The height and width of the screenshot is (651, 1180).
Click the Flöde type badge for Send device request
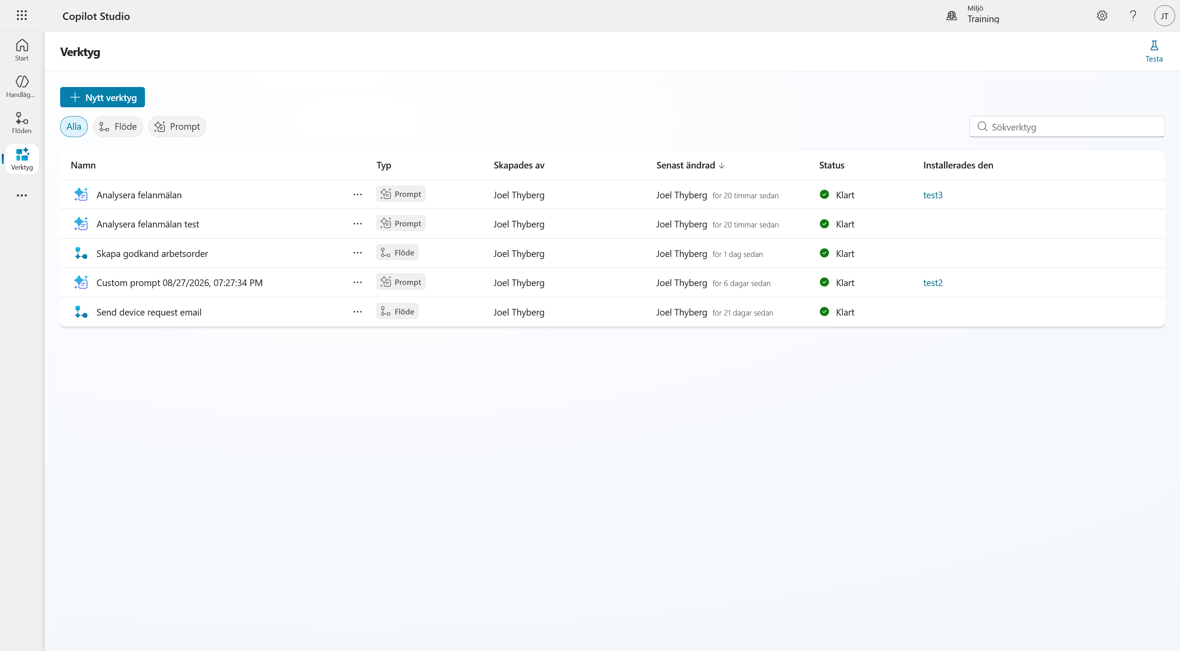coord(397,312)
